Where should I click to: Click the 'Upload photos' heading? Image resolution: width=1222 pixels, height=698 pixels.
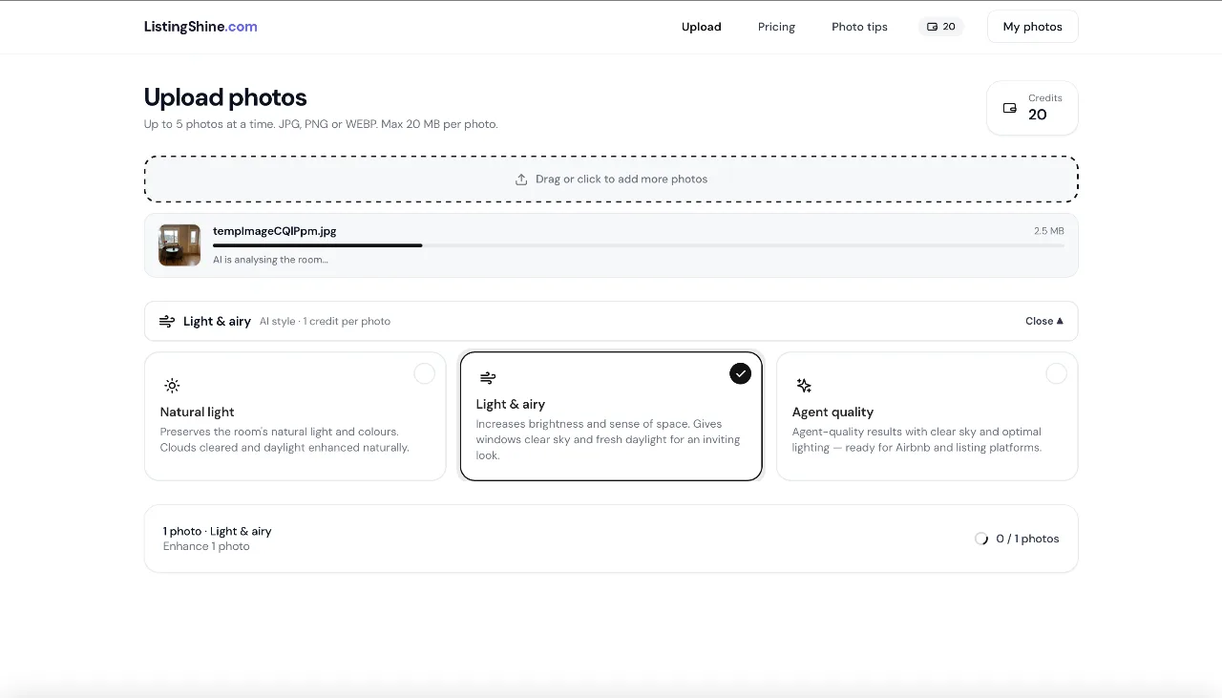[225, 97]
